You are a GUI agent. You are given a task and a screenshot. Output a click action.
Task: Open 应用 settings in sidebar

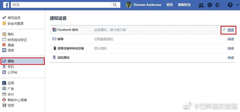coord(11,83)
